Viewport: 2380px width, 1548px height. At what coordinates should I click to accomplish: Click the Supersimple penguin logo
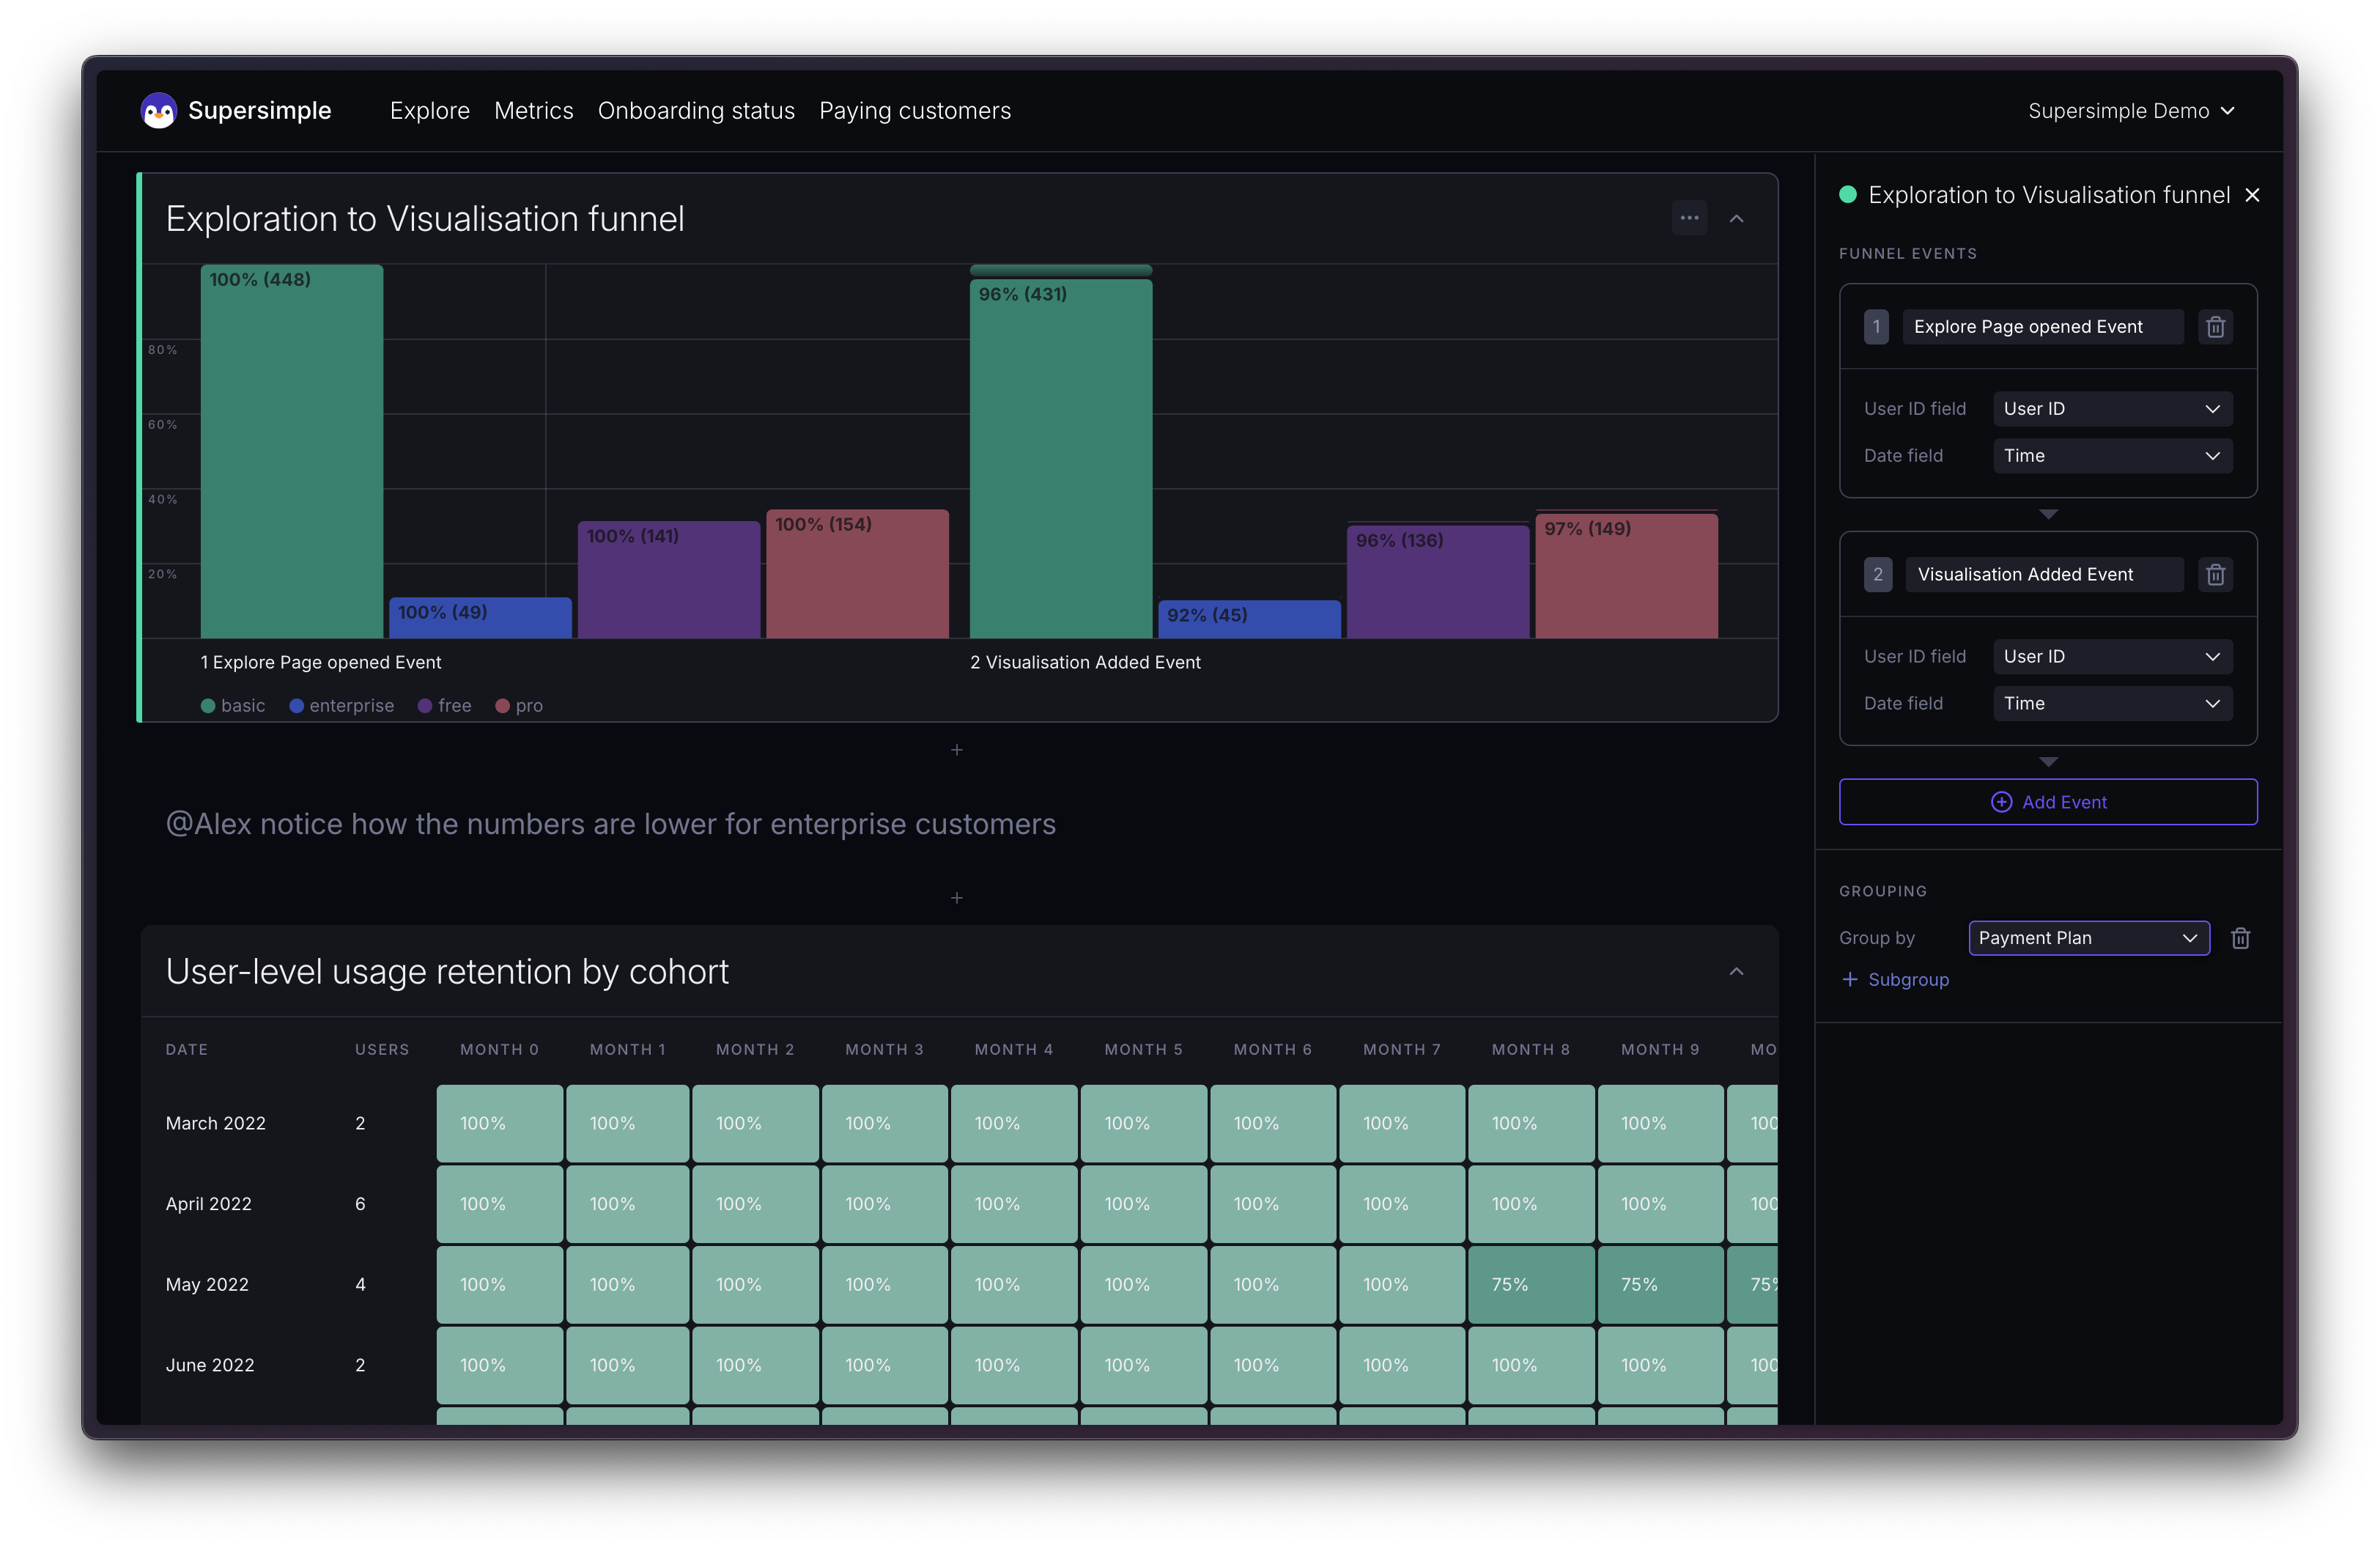coord(158,110)
